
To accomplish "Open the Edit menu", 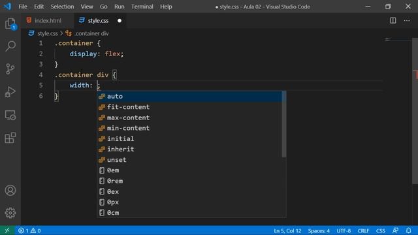I will coord(39,7).
